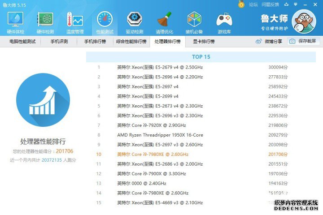This screenshot has height=215, width=323.
Task: Click score 258592分
Action: [x=278, y=86]
